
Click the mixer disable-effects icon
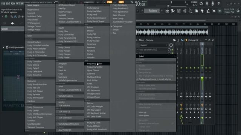pyautogui.click(x=174, y=40)
